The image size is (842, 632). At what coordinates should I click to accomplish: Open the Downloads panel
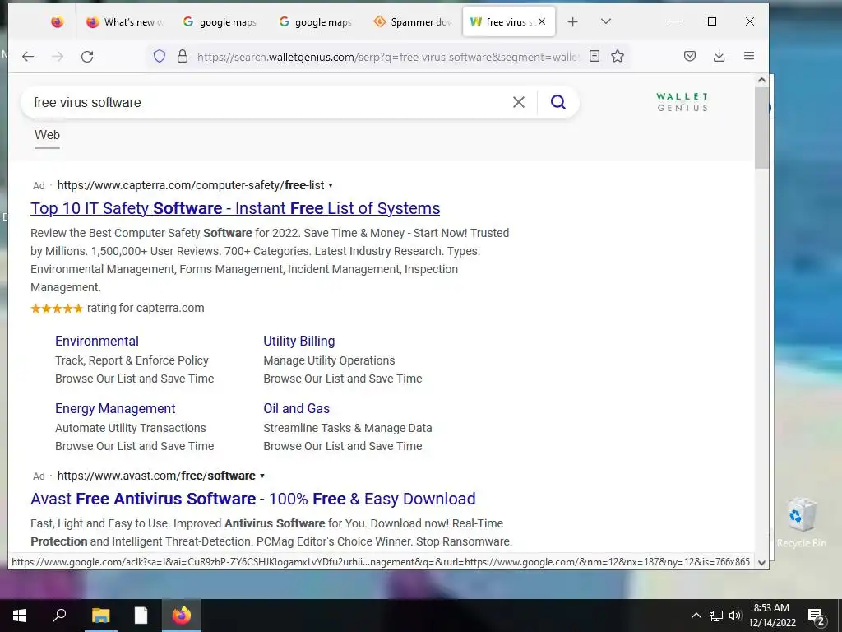719,57
